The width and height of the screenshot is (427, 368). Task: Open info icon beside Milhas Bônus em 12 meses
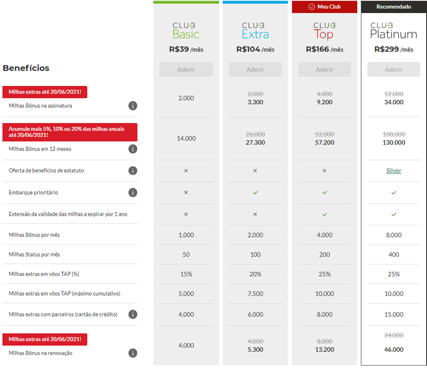click(x=133, y=149)
